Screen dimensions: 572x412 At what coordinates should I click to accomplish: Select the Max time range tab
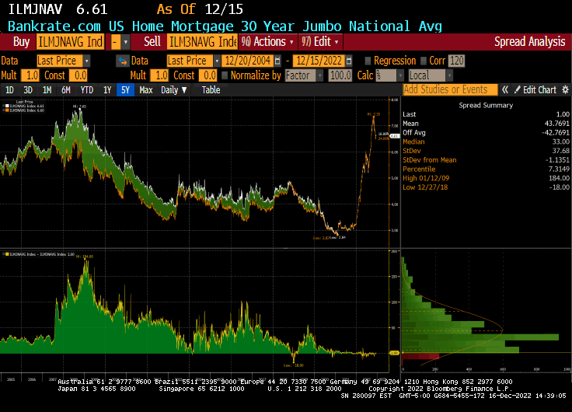(x=146, y=90)
